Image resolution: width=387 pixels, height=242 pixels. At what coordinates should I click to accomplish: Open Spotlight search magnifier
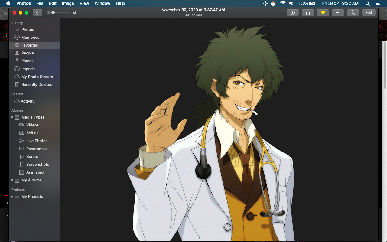coord(368,3)
